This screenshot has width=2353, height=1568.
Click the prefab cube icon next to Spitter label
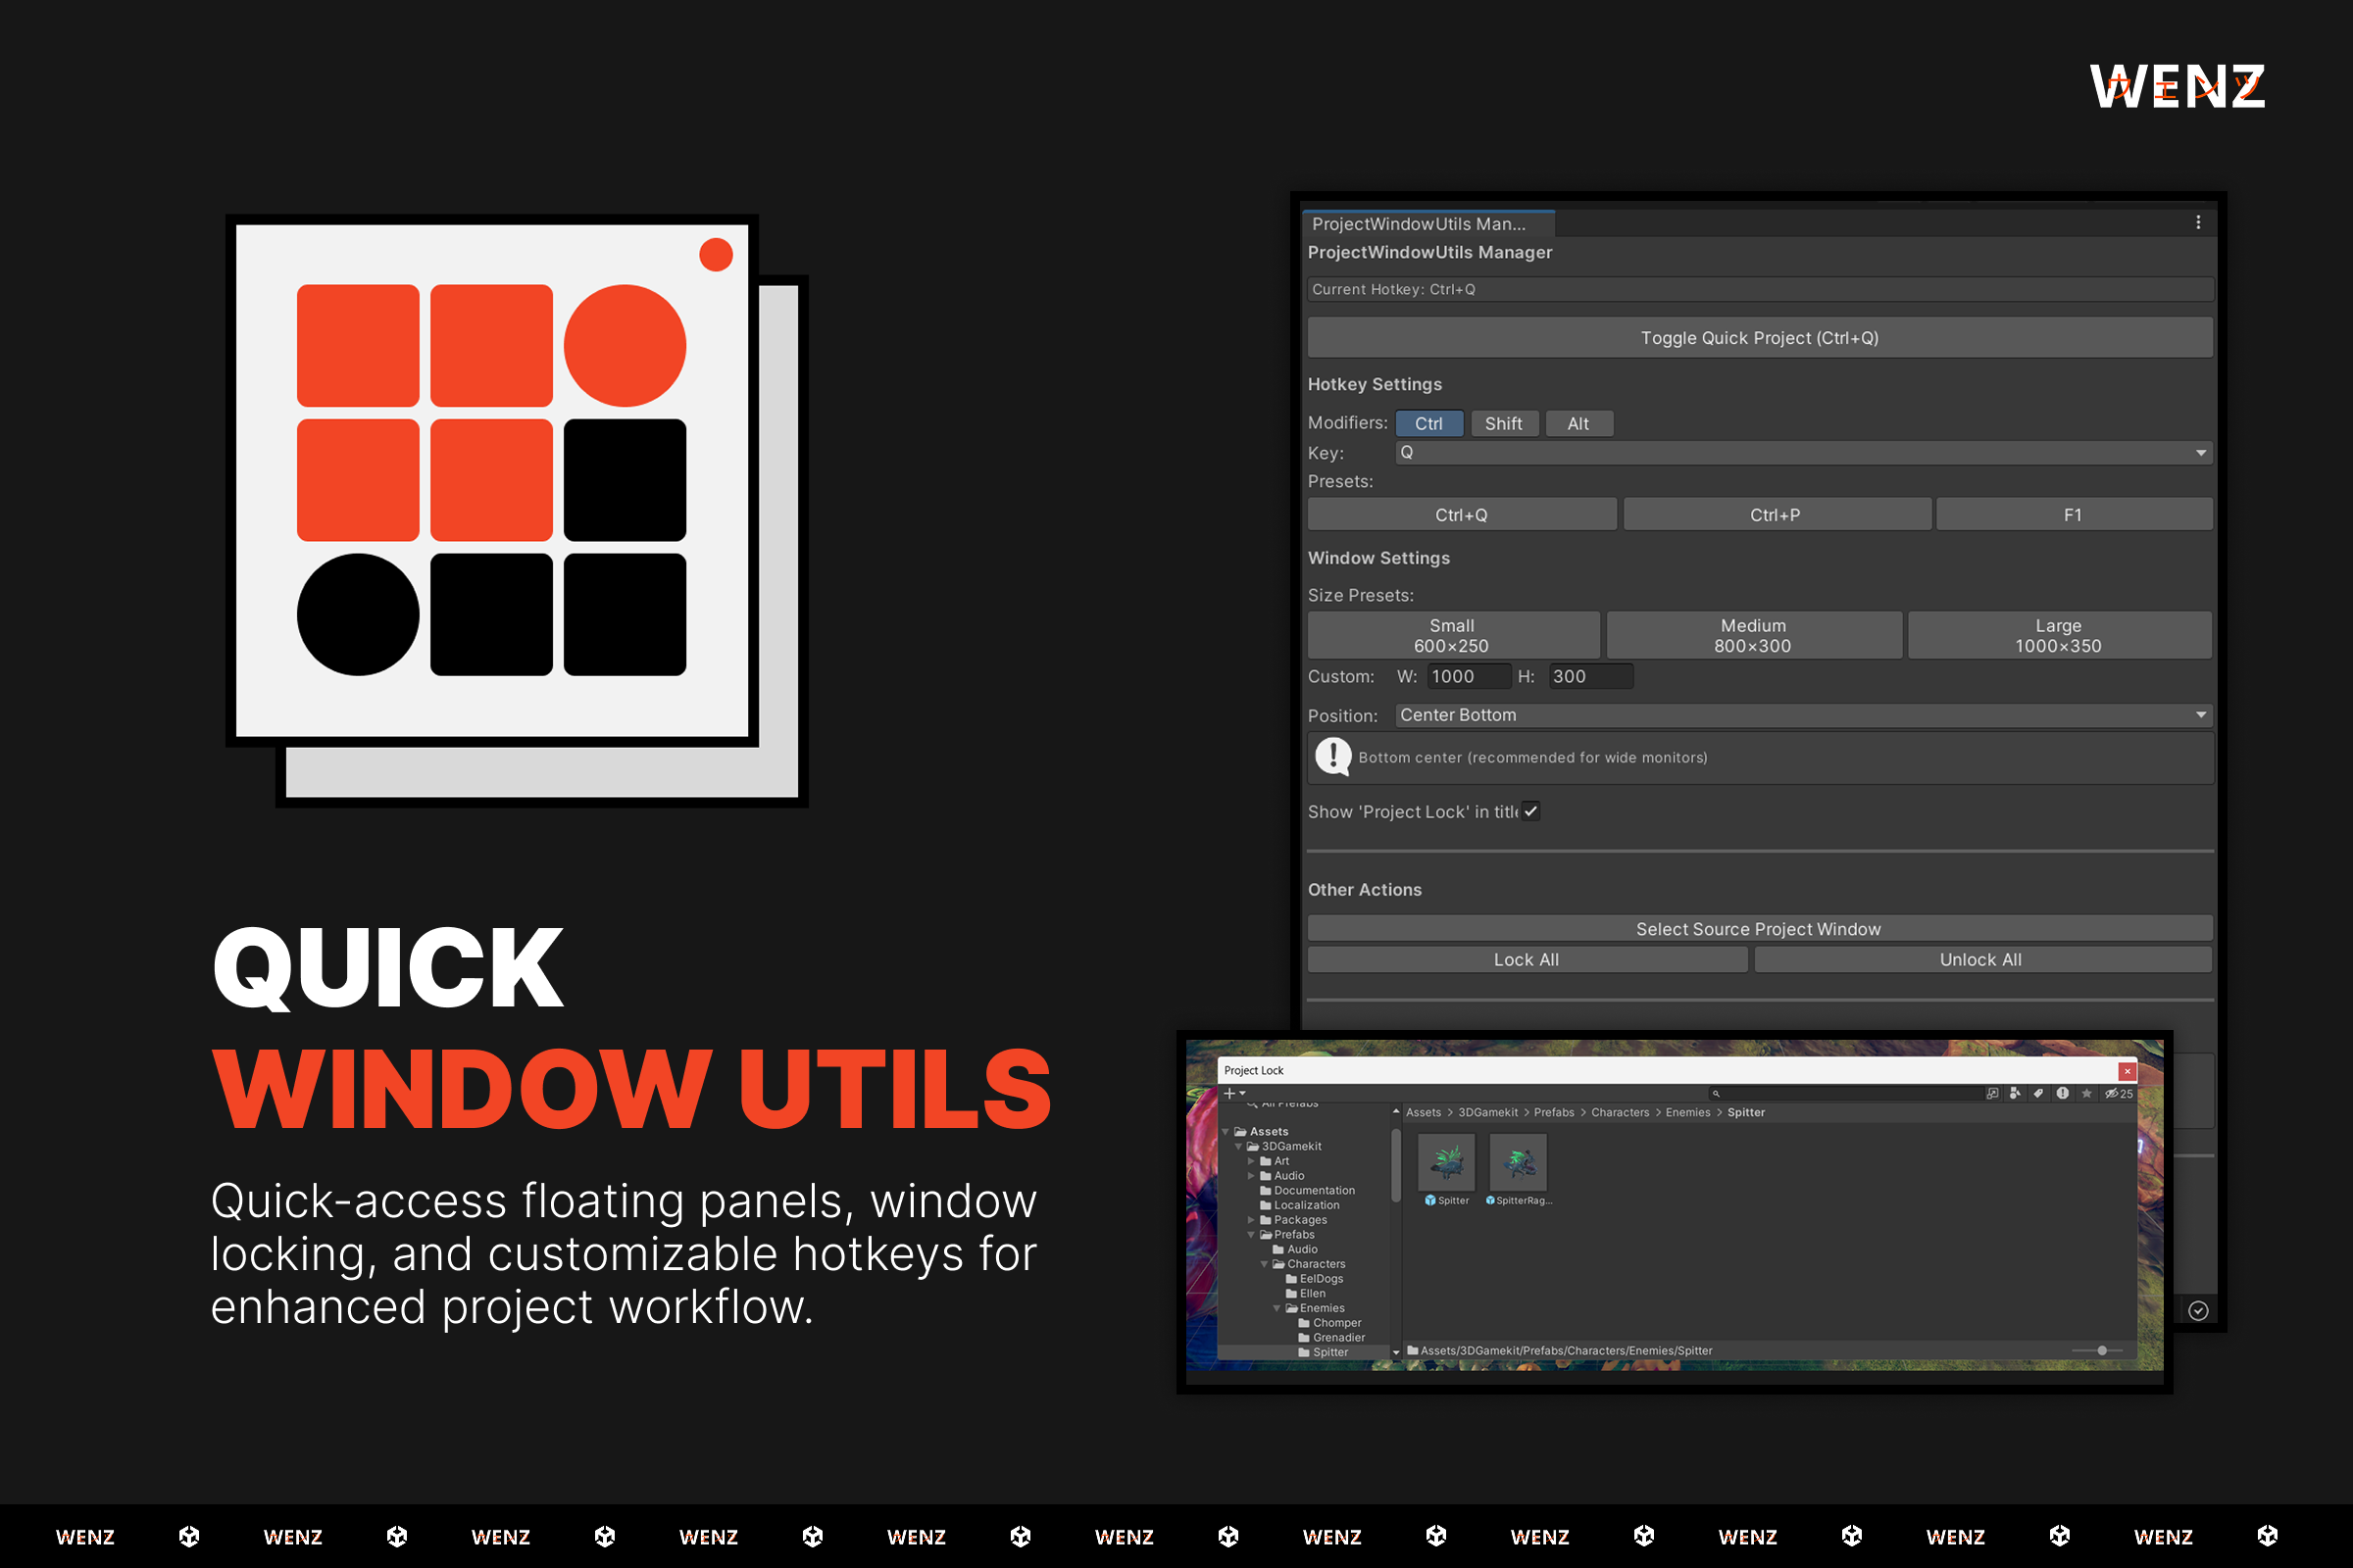click(1430, 1201)
